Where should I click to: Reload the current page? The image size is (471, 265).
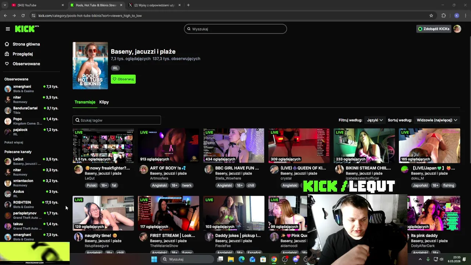(x=23, y=15)
